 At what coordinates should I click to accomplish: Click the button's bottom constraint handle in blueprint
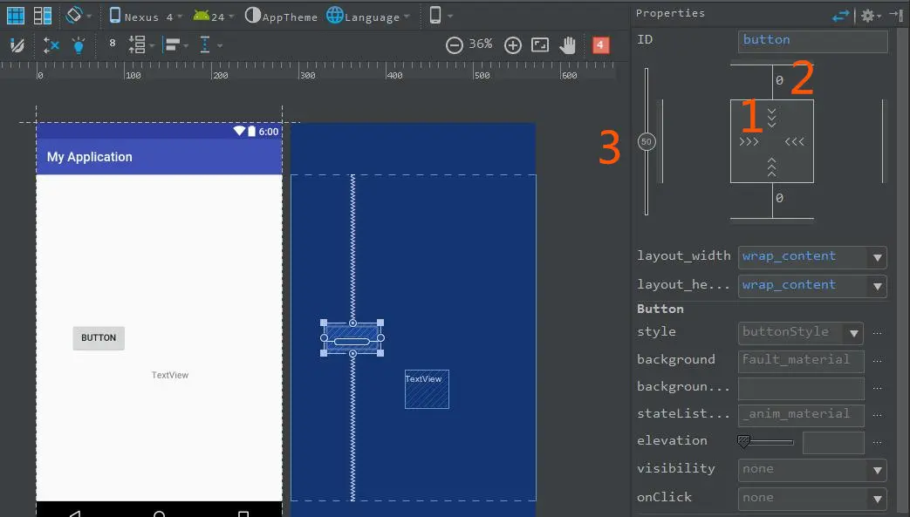(352, 353)
